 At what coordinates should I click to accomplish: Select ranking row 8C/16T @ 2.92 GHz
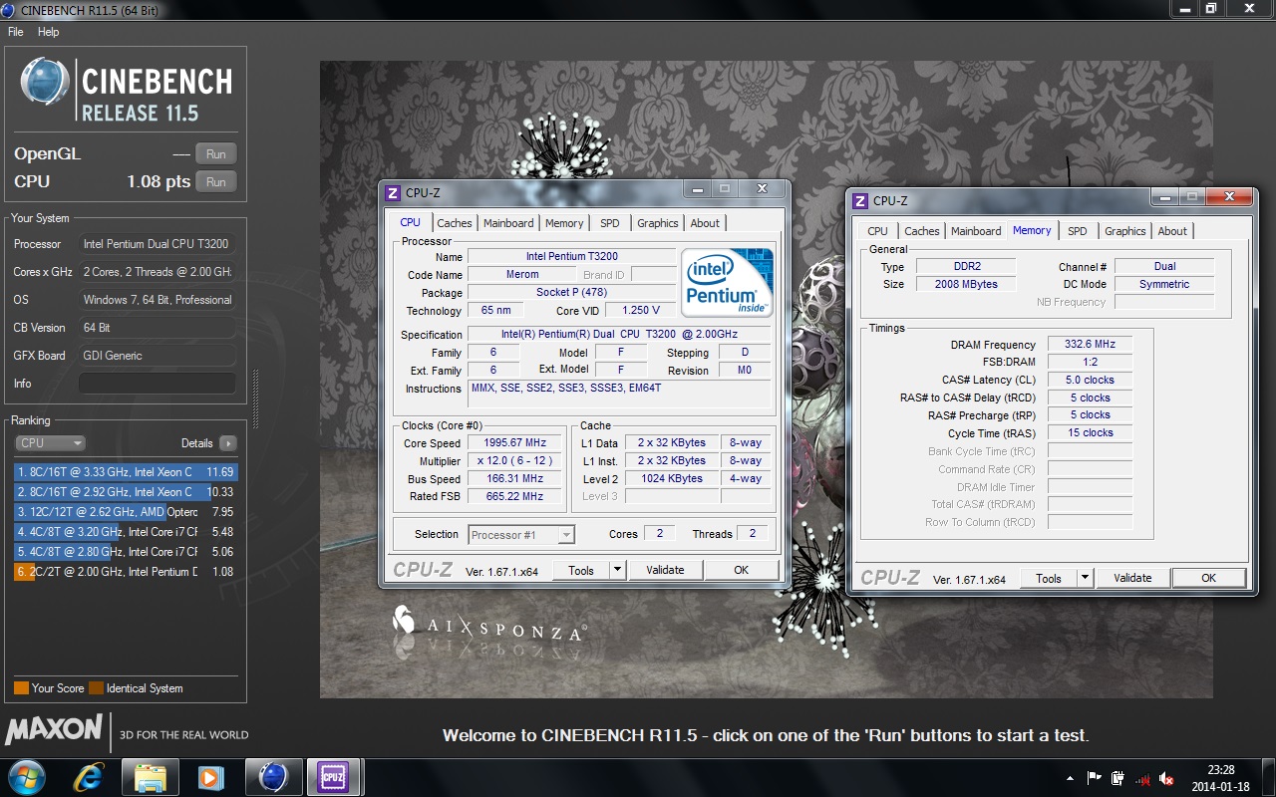click(x=126, y=492)
